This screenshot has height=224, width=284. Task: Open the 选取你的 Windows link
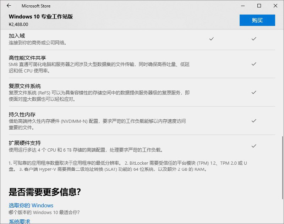pyautogui.click(x=31, y=205)
